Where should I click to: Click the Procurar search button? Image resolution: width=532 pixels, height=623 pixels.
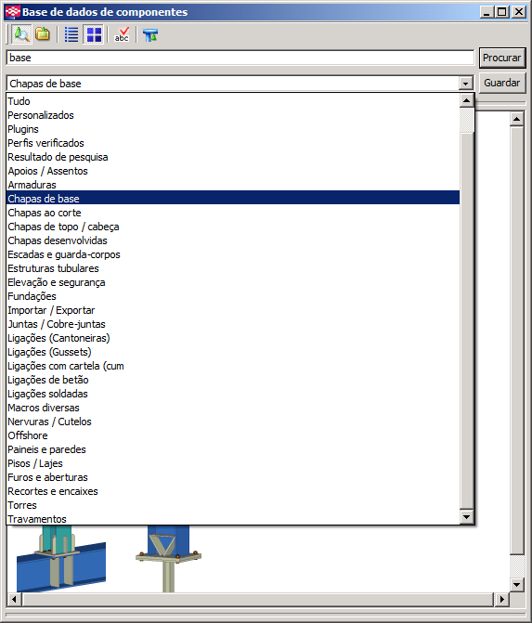(501, 58)
